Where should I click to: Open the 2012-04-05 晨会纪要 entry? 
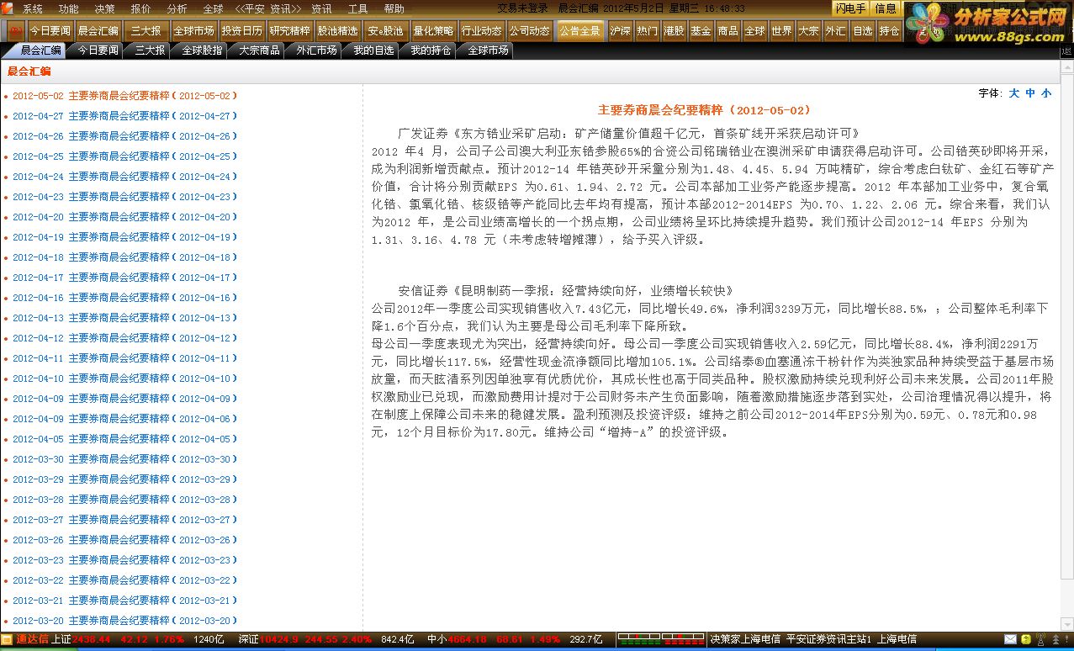click(x=124, y=439)
